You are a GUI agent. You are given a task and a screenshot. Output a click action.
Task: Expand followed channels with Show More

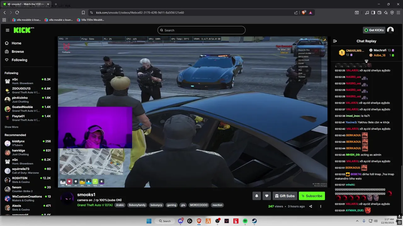coord(11,127)
